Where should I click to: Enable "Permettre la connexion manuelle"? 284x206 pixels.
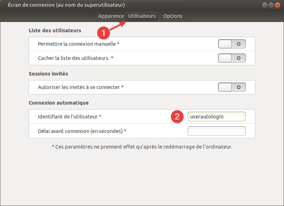(x=232, y=44)
